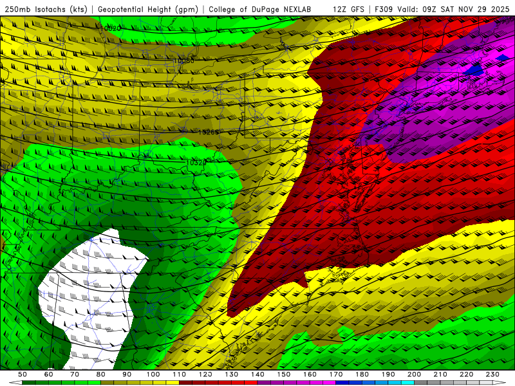The width and height of the screenshot is (515, 386).
Task: Click the 120 value on the legend
Action: pos(205,374)
